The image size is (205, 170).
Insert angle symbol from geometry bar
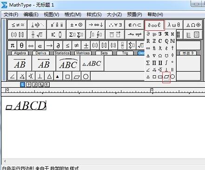tap(13, 76)
